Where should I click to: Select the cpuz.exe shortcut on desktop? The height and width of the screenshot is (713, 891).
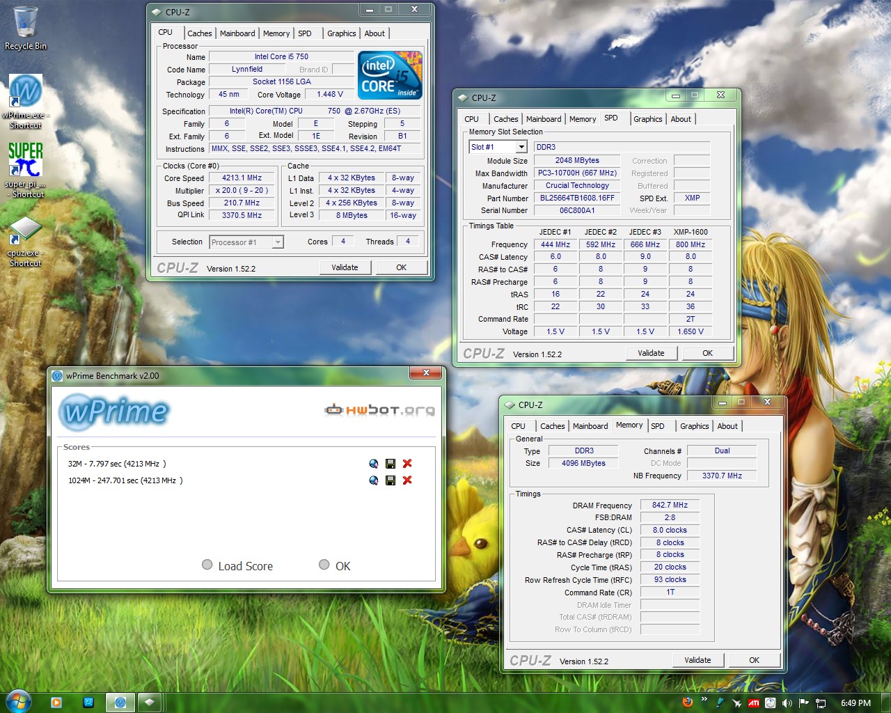[26, 241]
